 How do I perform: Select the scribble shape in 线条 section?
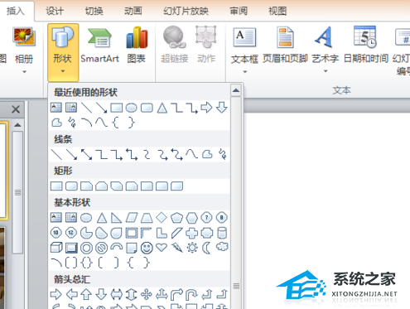(x=222, y=154)
